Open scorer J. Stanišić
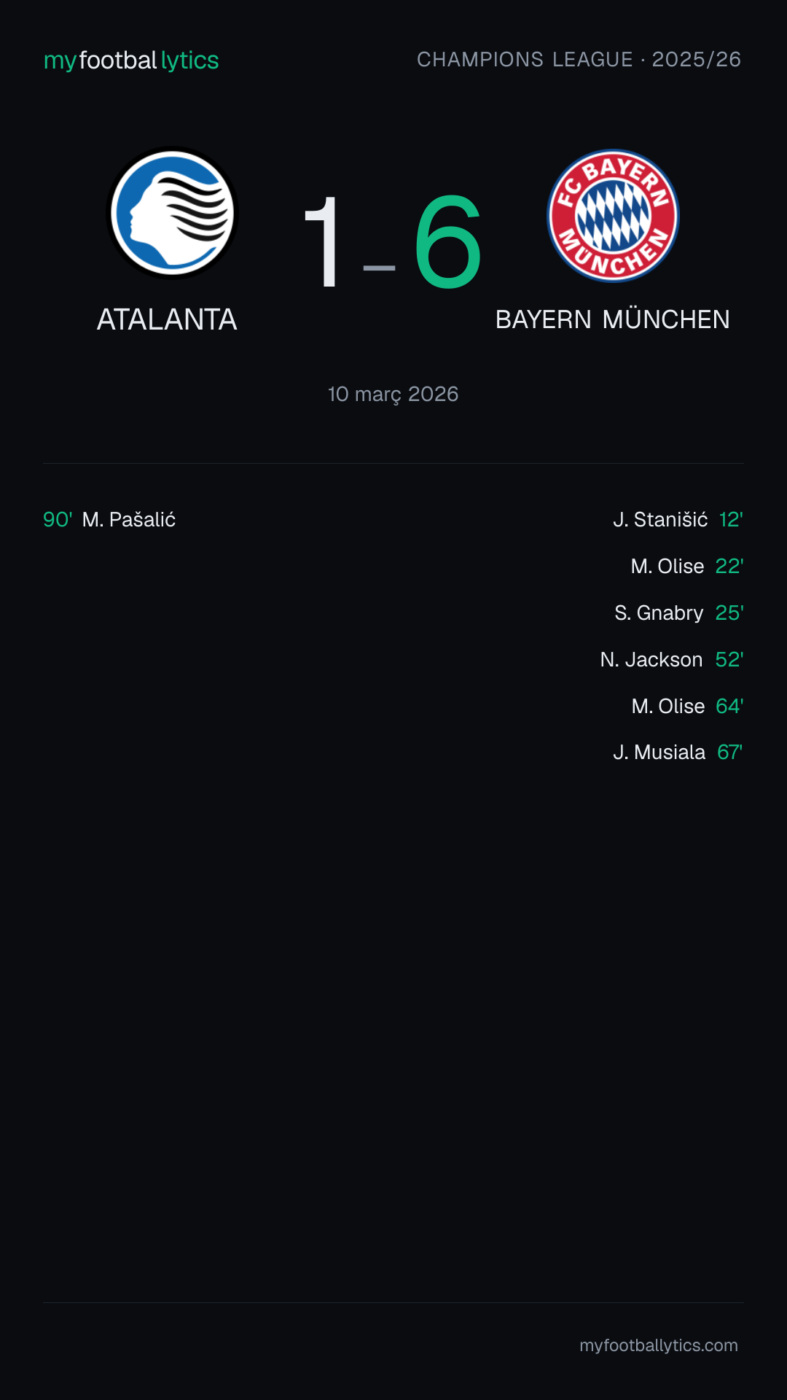This screenshot has height=1400, width=787. tap(660, 519)
